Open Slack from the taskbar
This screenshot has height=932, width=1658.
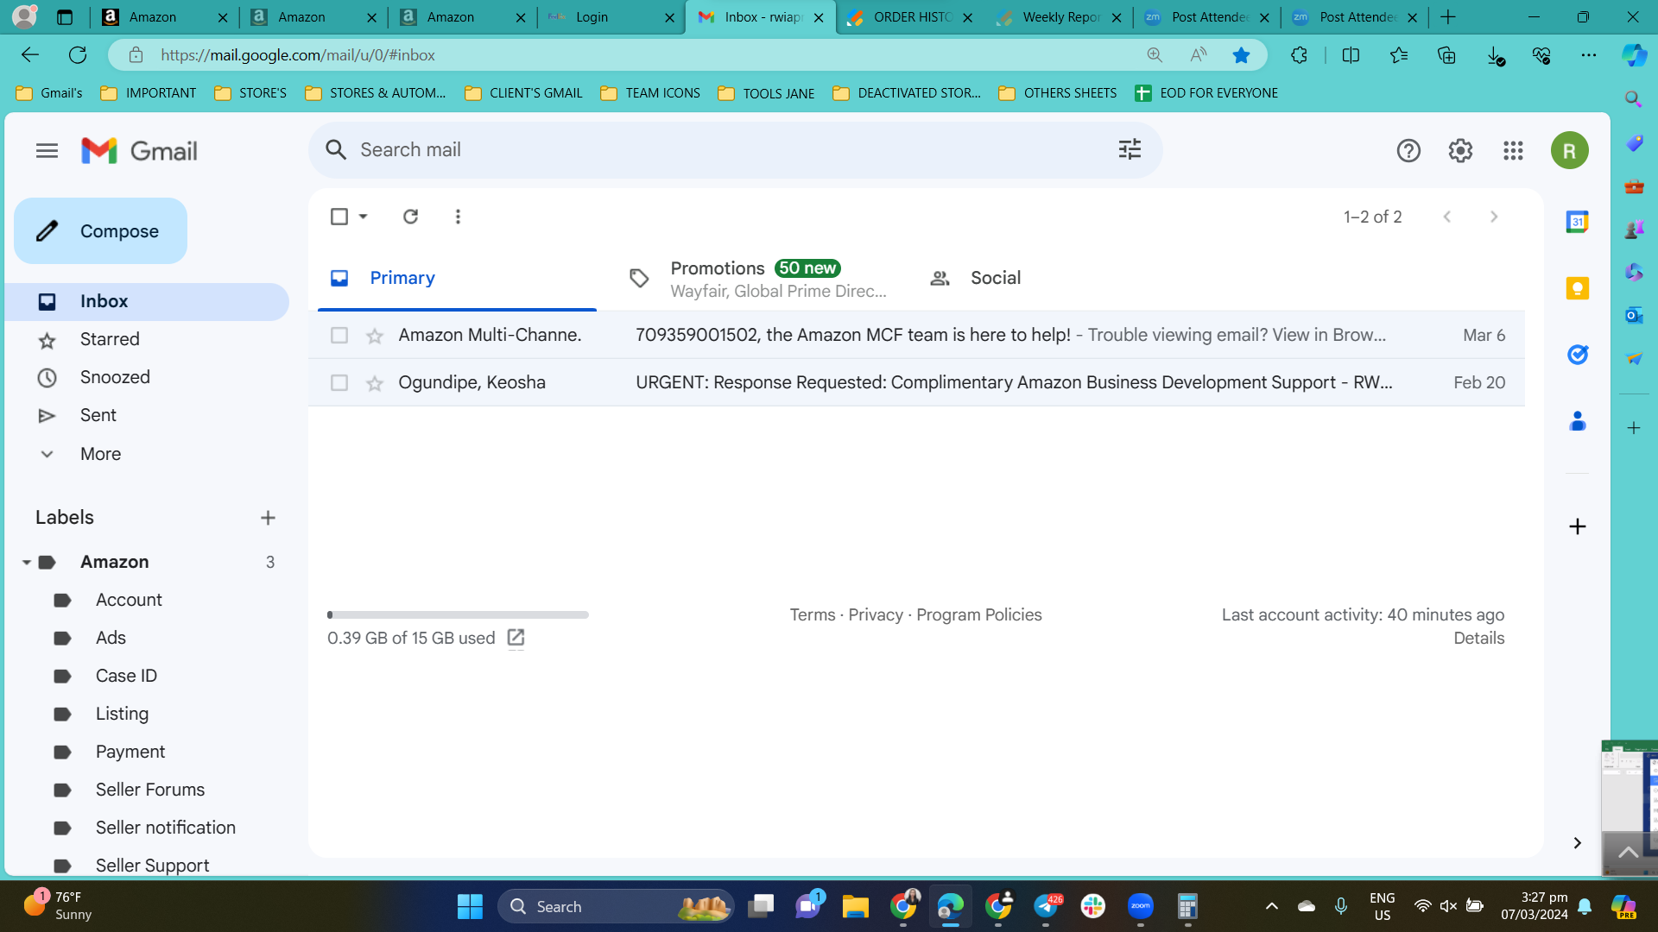[1092, 906]
